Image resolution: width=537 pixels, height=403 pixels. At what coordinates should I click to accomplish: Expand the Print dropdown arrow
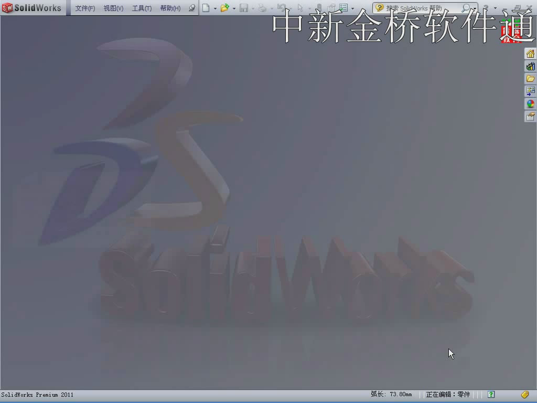click(x=272, y=8)
